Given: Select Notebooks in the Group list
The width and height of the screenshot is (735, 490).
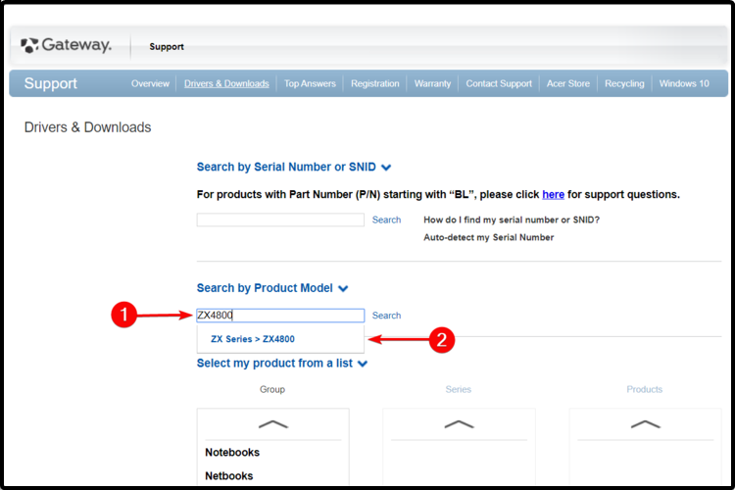Looking at the screenshot, I should click(x=232, y=452).
